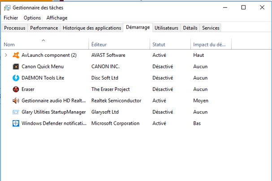The image size is (272, 181).
Task: Open the Options menu
Action: pyautogui.click(x=32, y=18)
